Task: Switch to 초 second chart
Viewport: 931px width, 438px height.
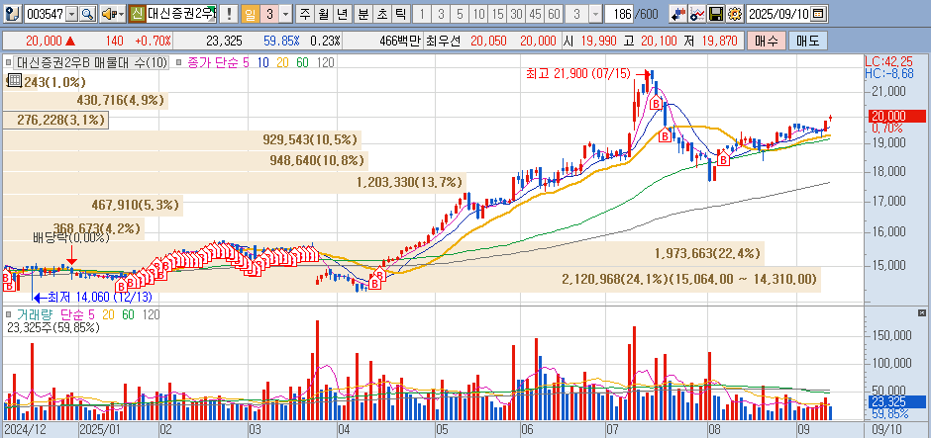Action: [381, 13]
